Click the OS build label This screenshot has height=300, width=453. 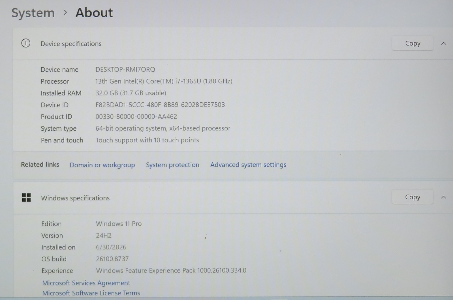click(x=54, y=259)
